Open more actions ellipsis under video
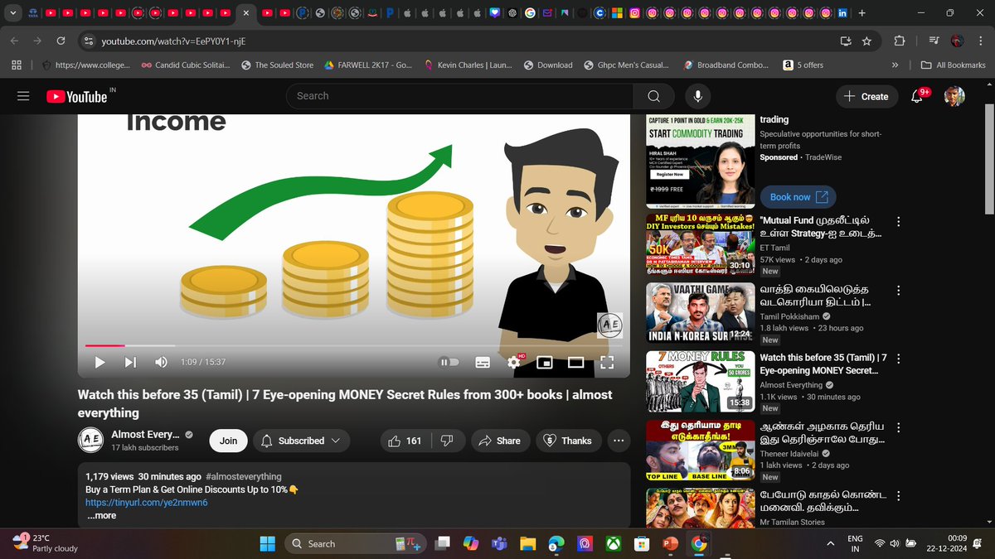This screenshot has width=995, height=559. [x=619, y=441]
